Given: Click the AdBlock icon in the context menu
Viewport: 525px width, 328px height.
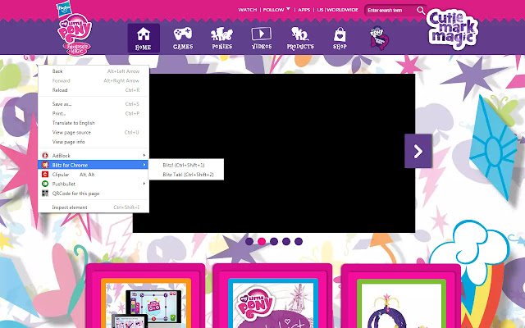Looking at the screenshot, I should click(x=45, y=155).
